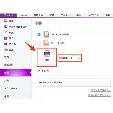Viewport: 113px width, 113px height.
Task: Switch to the 音符入力 tab
Action: [38, 15]
